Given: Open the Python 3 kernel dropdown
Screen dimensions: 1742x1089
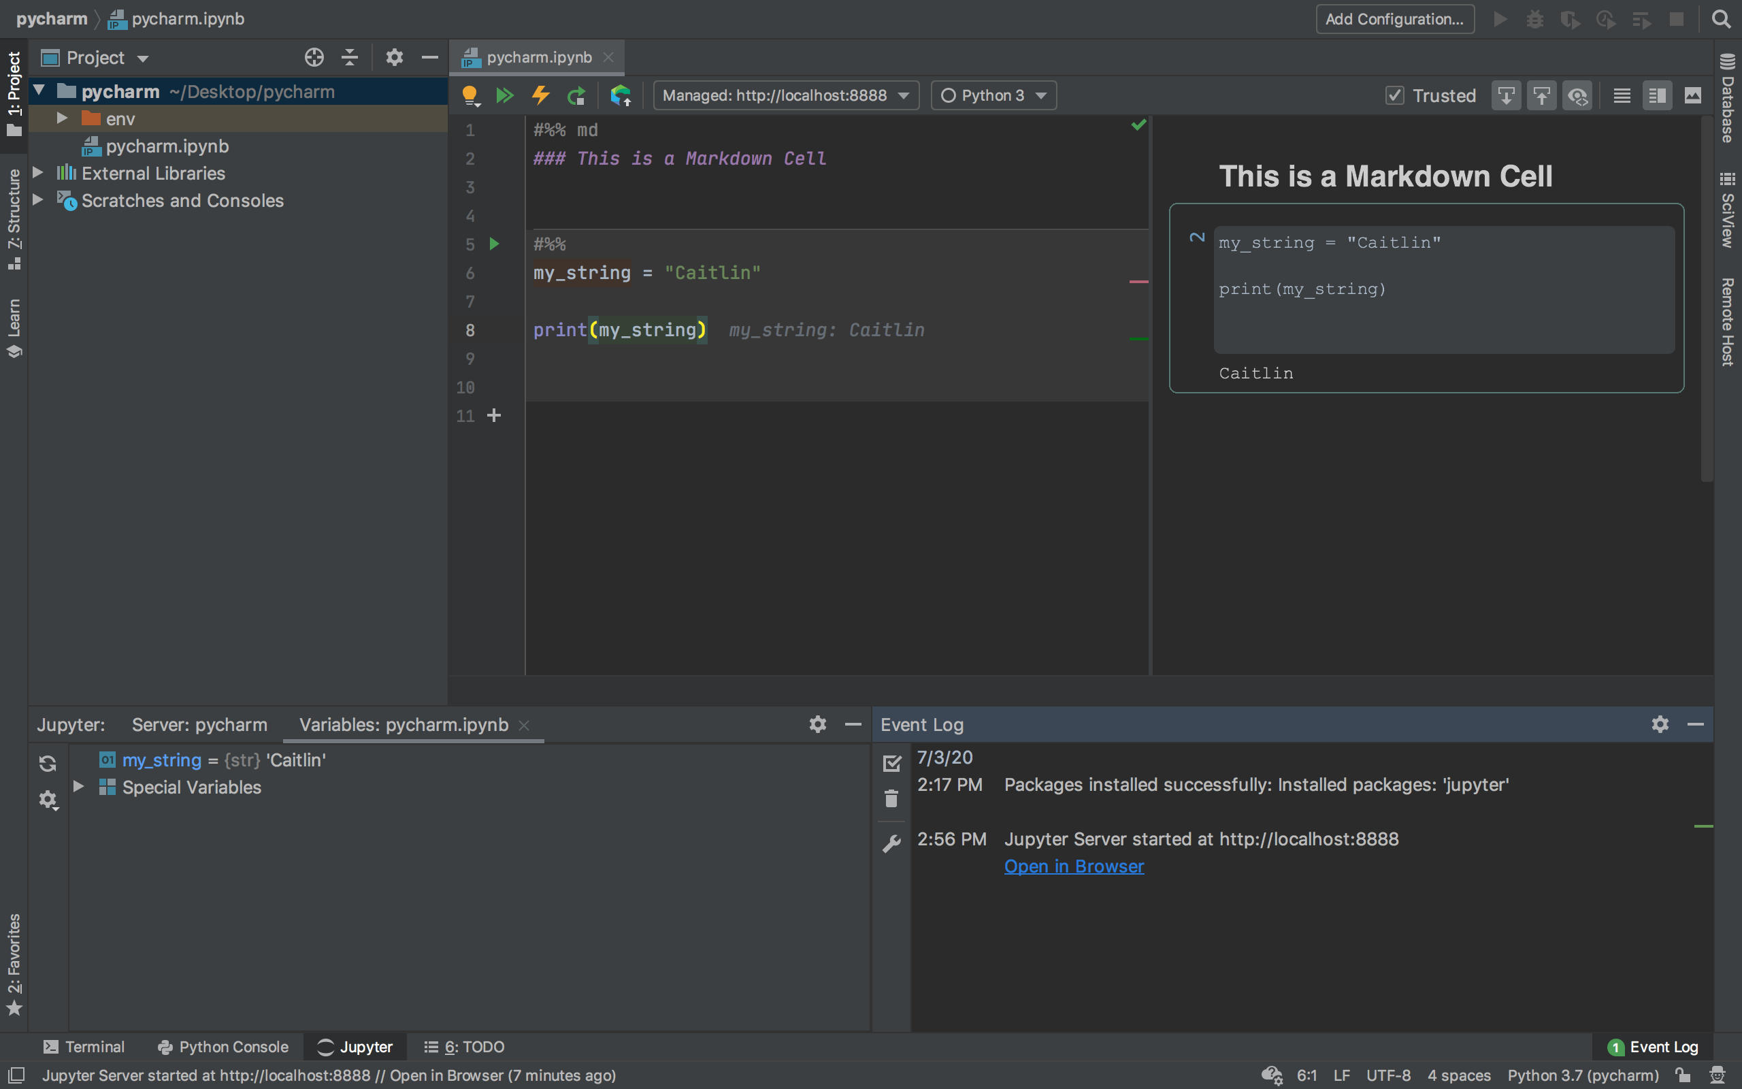Looking at the screenshot, I should (x=993, y=95).
